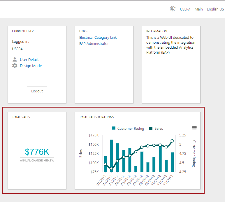
Task: Click the 12/2012 customer rating point
Action: 172,141
